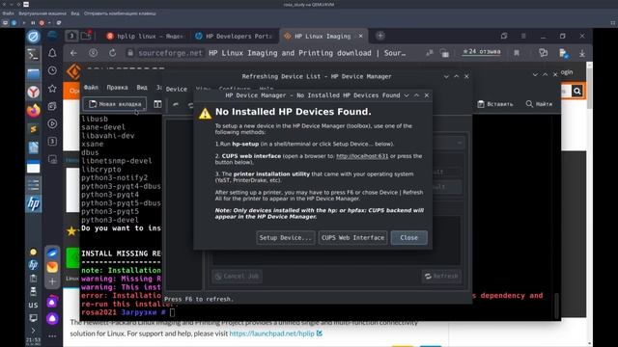Click the Refresh button in HP Device Manager

441,277
